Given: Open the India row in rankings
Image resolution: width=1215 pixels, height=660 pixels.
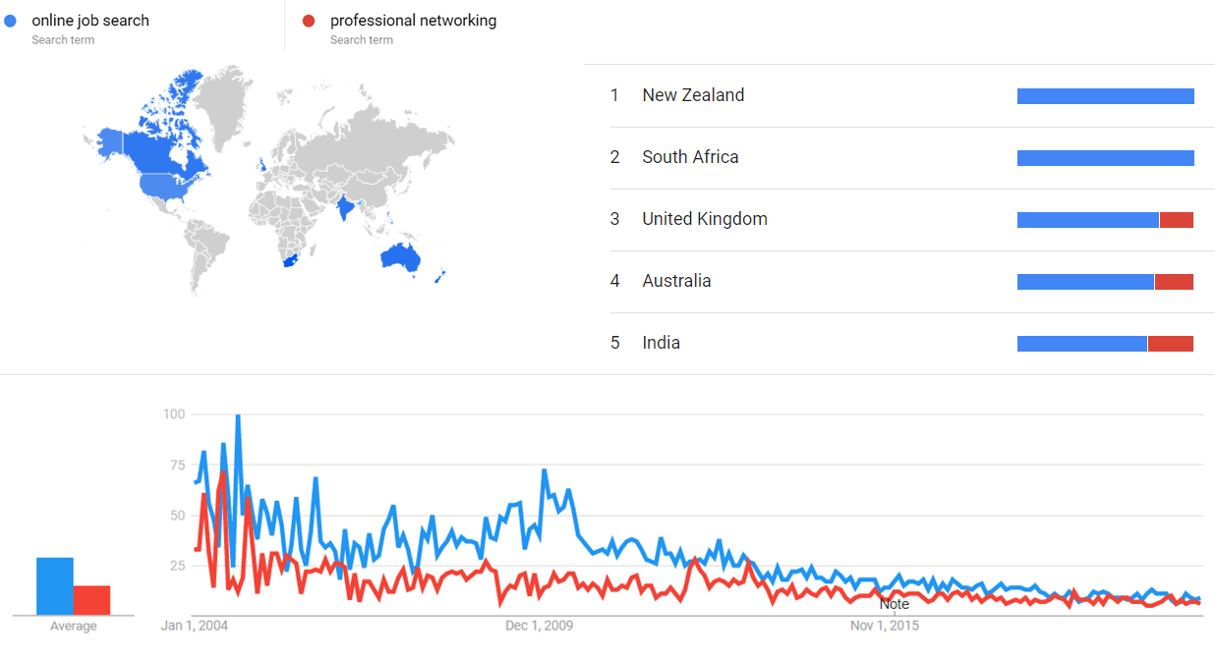Looking at the screenshot, I should coord(902,343).
